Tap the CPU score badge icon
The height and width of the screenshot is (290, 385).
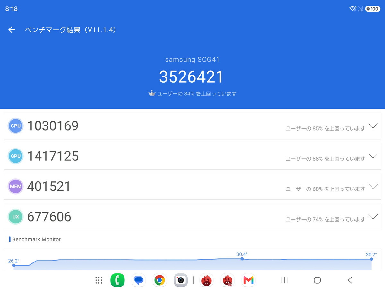[x=15, y=126]
